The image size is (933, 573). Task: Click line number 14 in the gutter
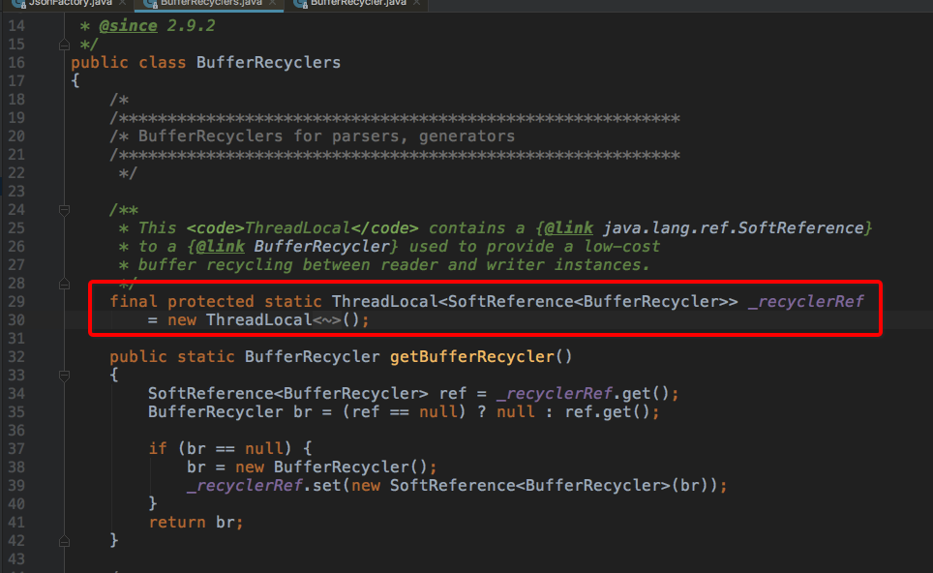(x=16, y=25)
